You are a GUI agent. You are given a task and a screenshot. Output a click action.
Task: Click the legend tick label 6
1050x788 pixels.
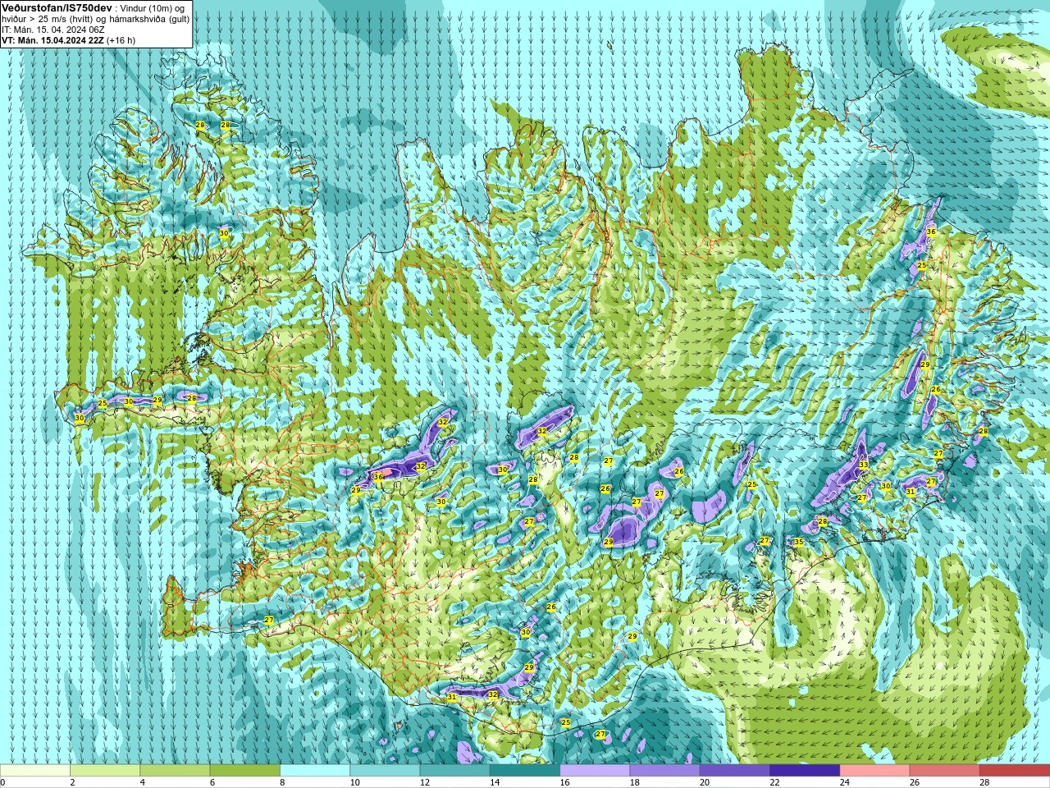tap(212, 783)
